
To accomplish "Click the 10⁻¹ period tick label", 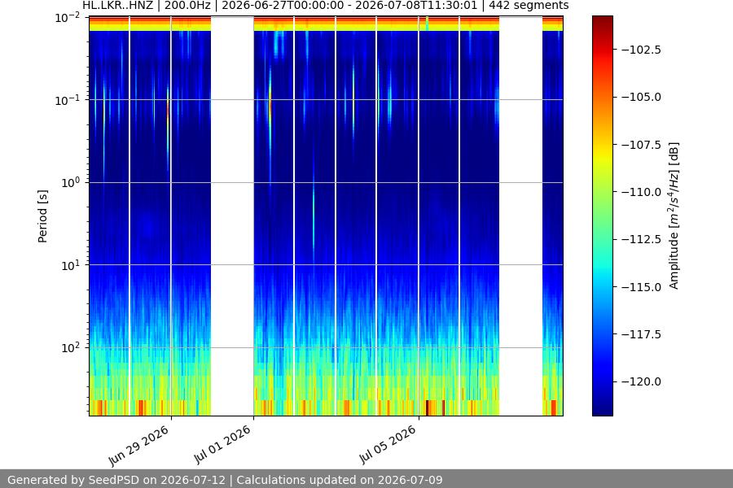I will [x=68, y=100].
